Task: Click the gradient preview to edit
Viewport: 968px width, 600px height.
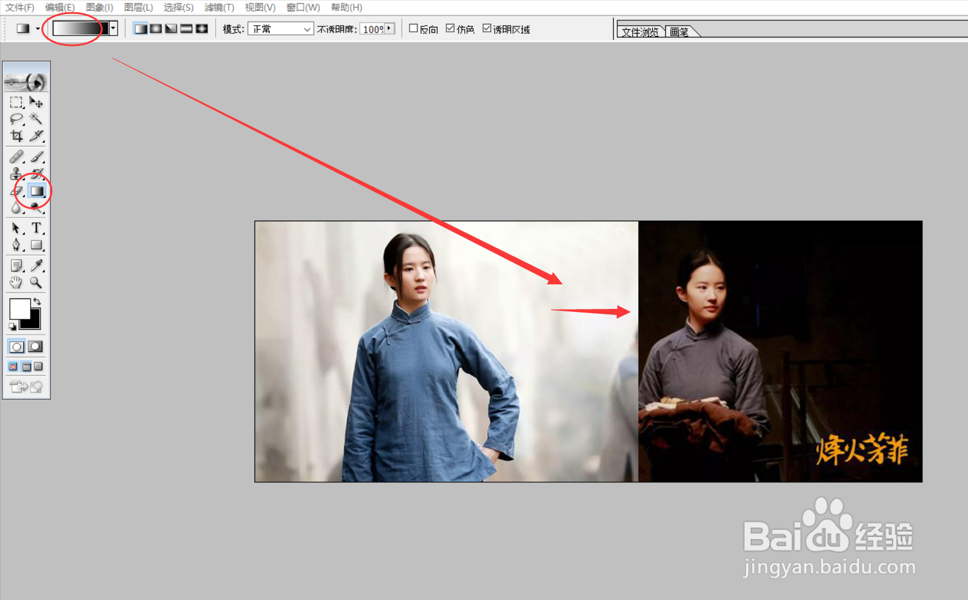Action: [80, 28]
